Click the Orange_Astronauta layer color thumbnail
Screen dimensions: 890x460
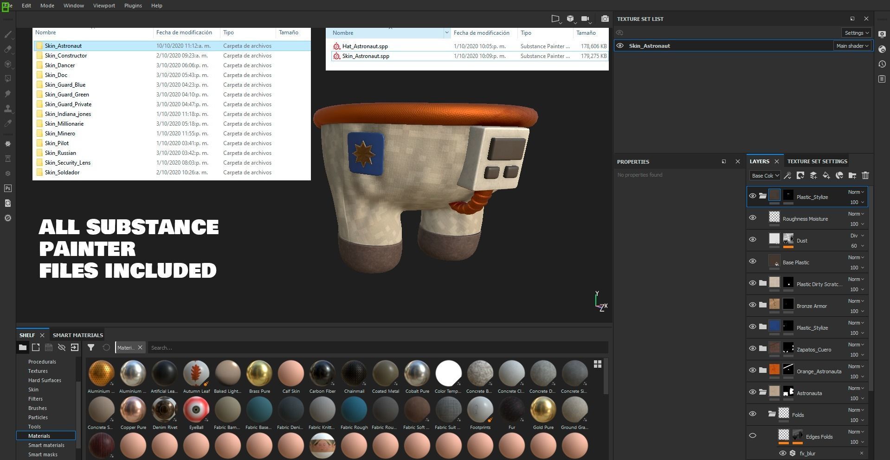point(774,370)
